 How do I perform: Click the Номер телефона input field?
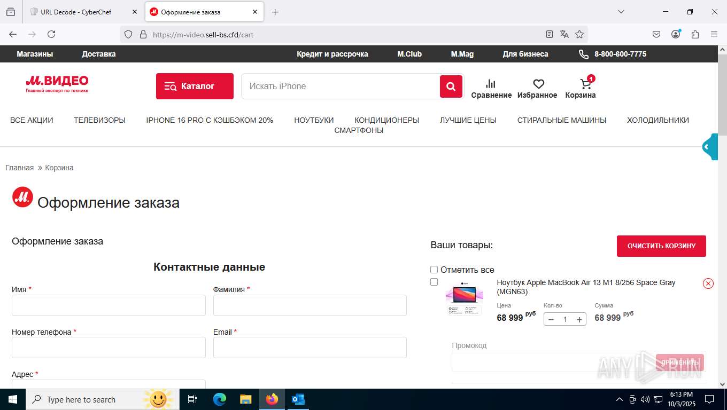coord(109,347)
